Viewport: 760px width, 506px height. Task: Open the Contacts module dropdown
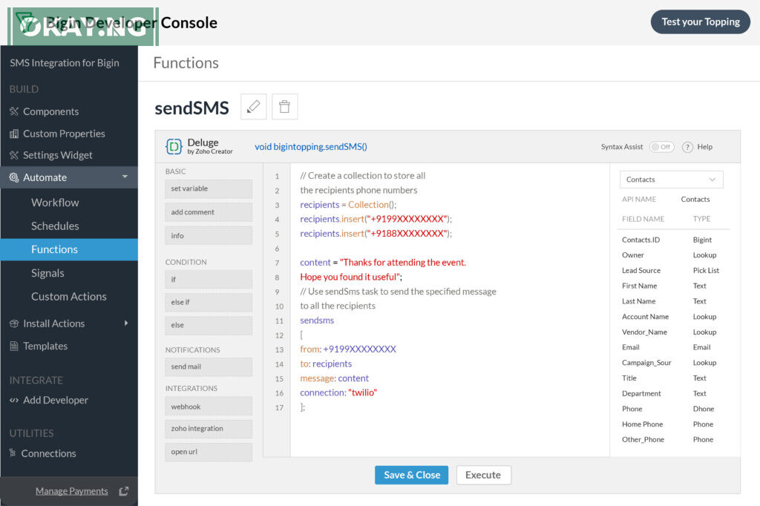point(671,180)
